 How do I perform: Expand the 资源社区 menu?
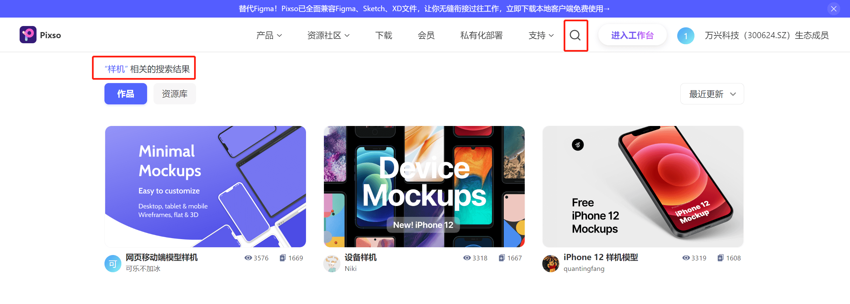(328, 35)
